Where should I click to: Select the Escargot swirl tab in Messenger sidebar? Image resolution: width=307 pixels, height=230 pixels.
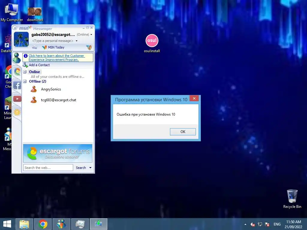tap(17, 72)
